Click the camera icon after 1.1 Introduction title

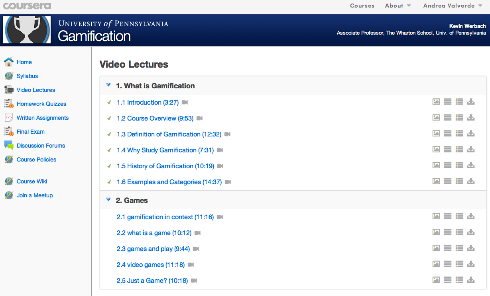(185, 103)
